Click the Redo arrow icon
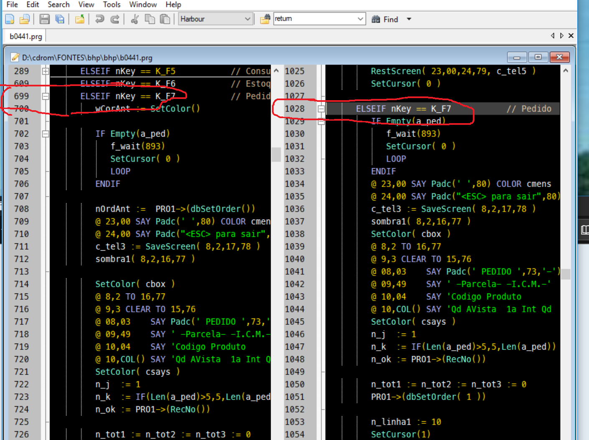The image size is (589, 440). pos(114,19)
